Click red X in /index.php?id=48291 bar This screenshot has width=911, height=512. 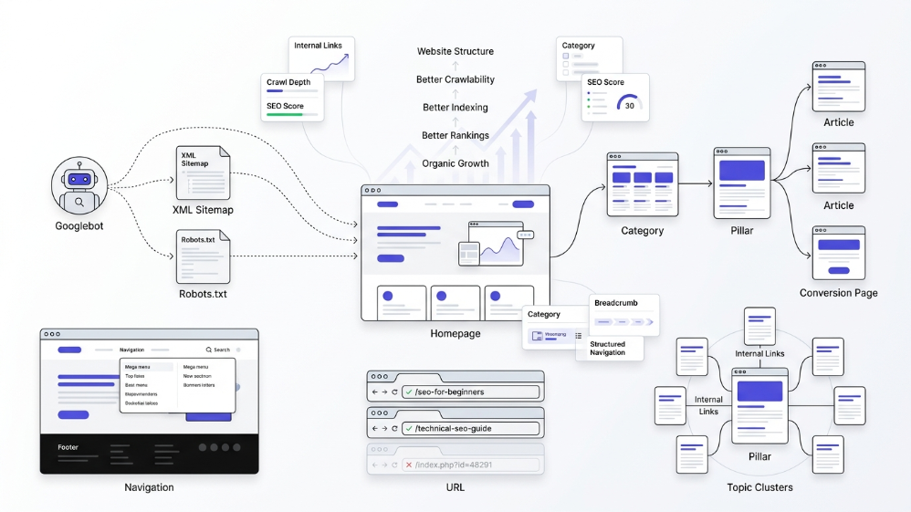(409, 465)
